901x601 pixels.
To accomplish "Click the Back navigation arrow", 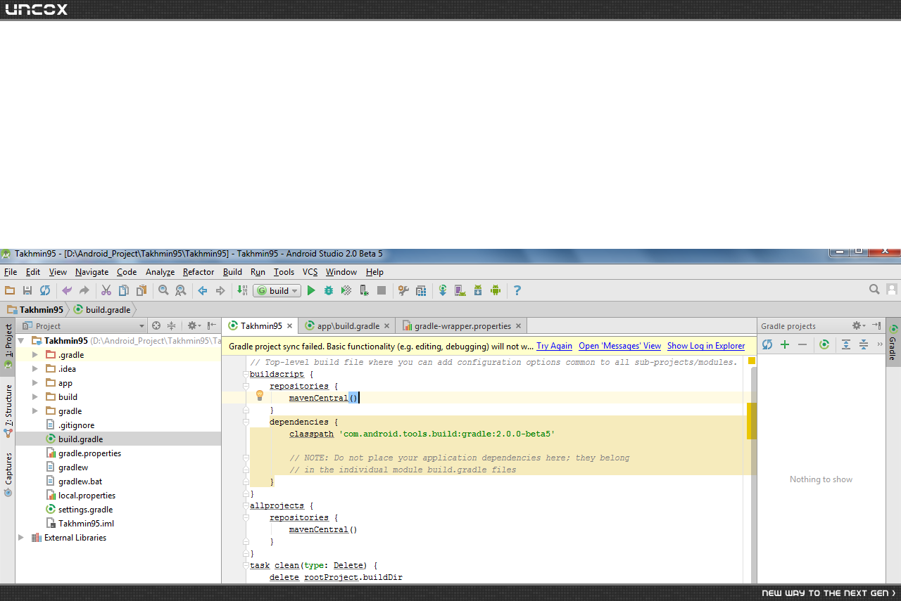I will point(203,290).
